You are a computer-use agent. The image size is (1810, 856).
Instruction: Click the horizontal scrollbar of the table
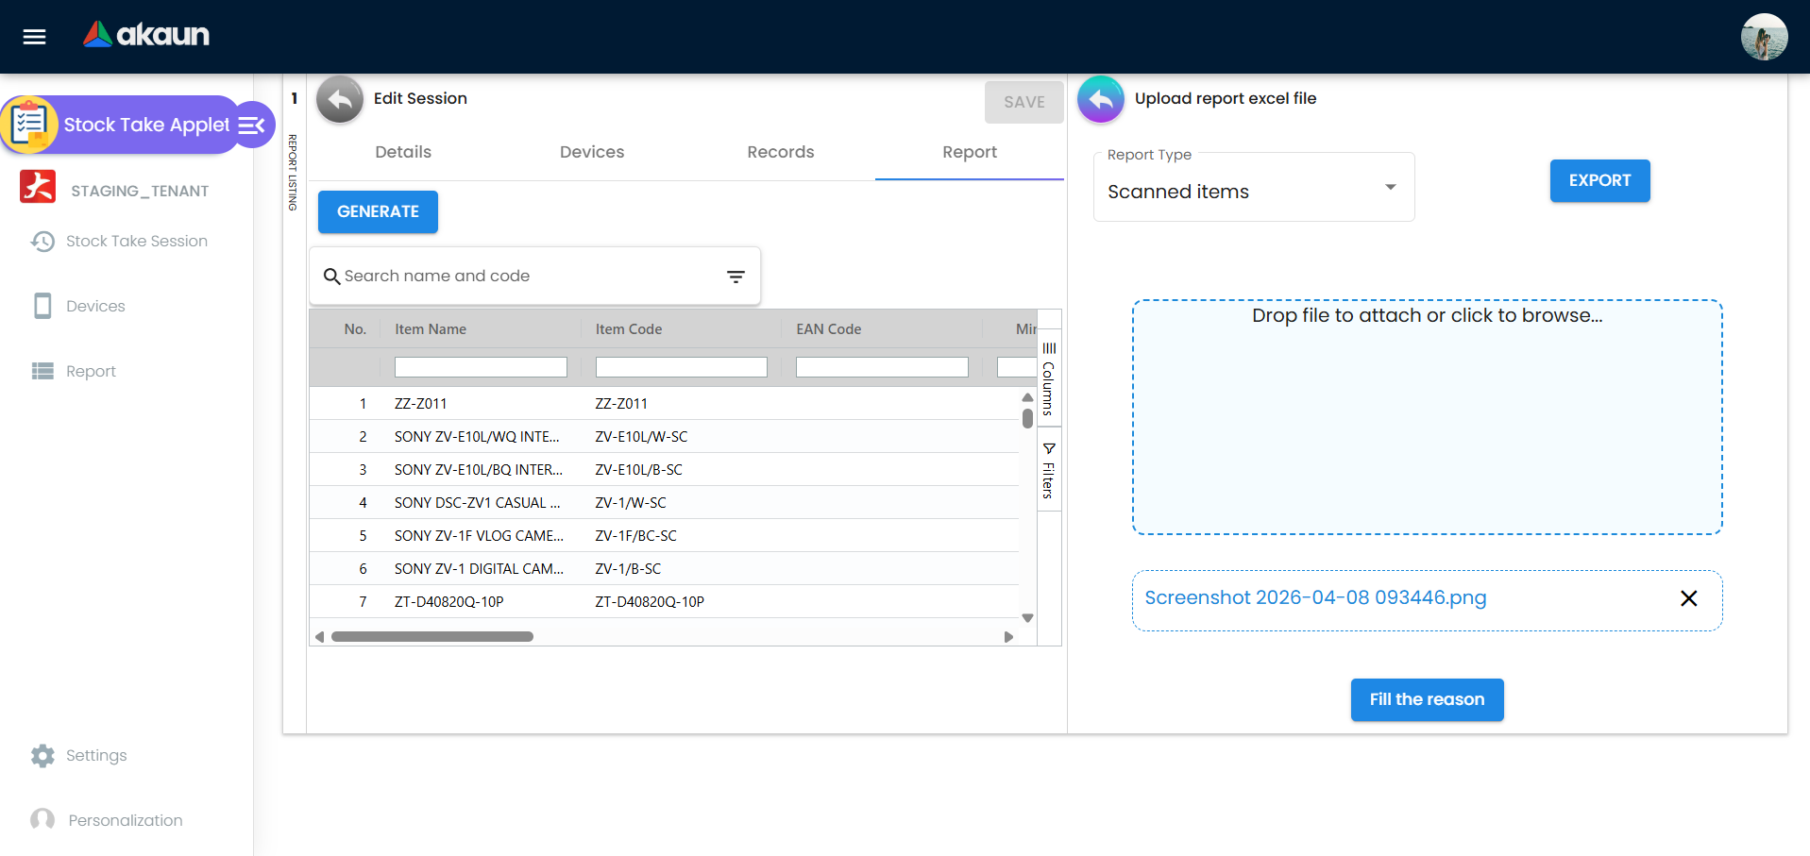click(432, 637)
